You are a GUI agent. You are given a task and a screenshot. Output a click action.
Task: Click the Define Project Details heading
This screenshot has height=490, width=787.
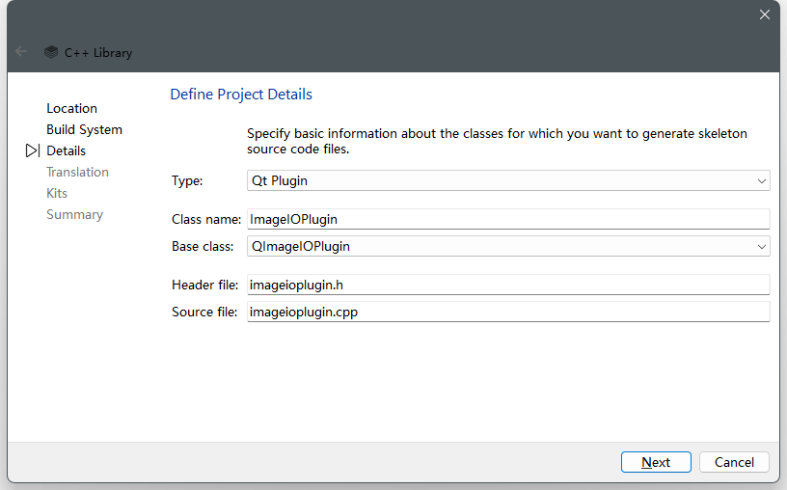[241, 95]
